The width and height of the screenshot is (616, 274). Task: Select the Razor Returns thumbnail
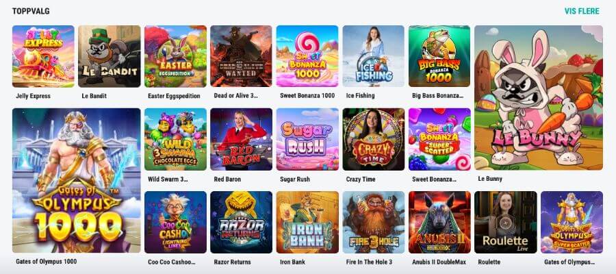coord(241,222)
